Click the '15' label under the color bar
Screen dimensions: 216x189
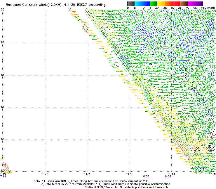(x=150, y=8)
